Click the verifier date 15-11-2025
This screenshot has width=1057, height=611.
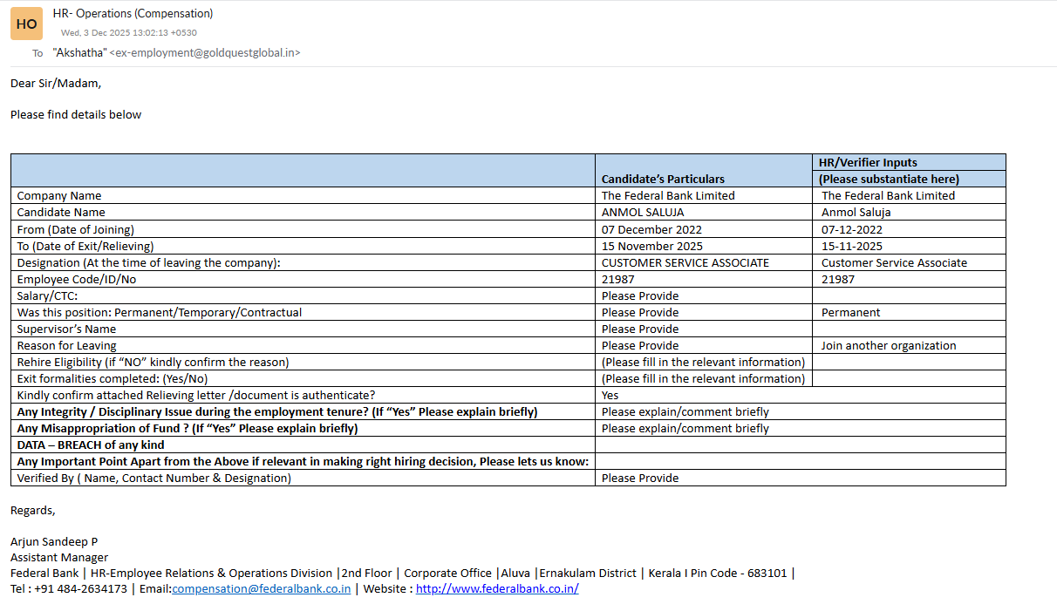pyautogui.click(x=851, y=246)
